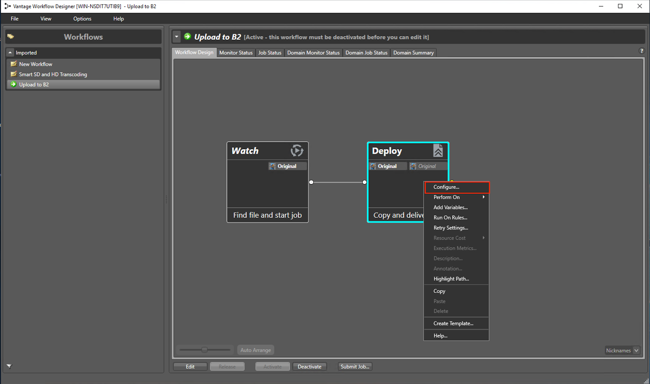
Task: Open the Options menu
Action: coord(82,19)
